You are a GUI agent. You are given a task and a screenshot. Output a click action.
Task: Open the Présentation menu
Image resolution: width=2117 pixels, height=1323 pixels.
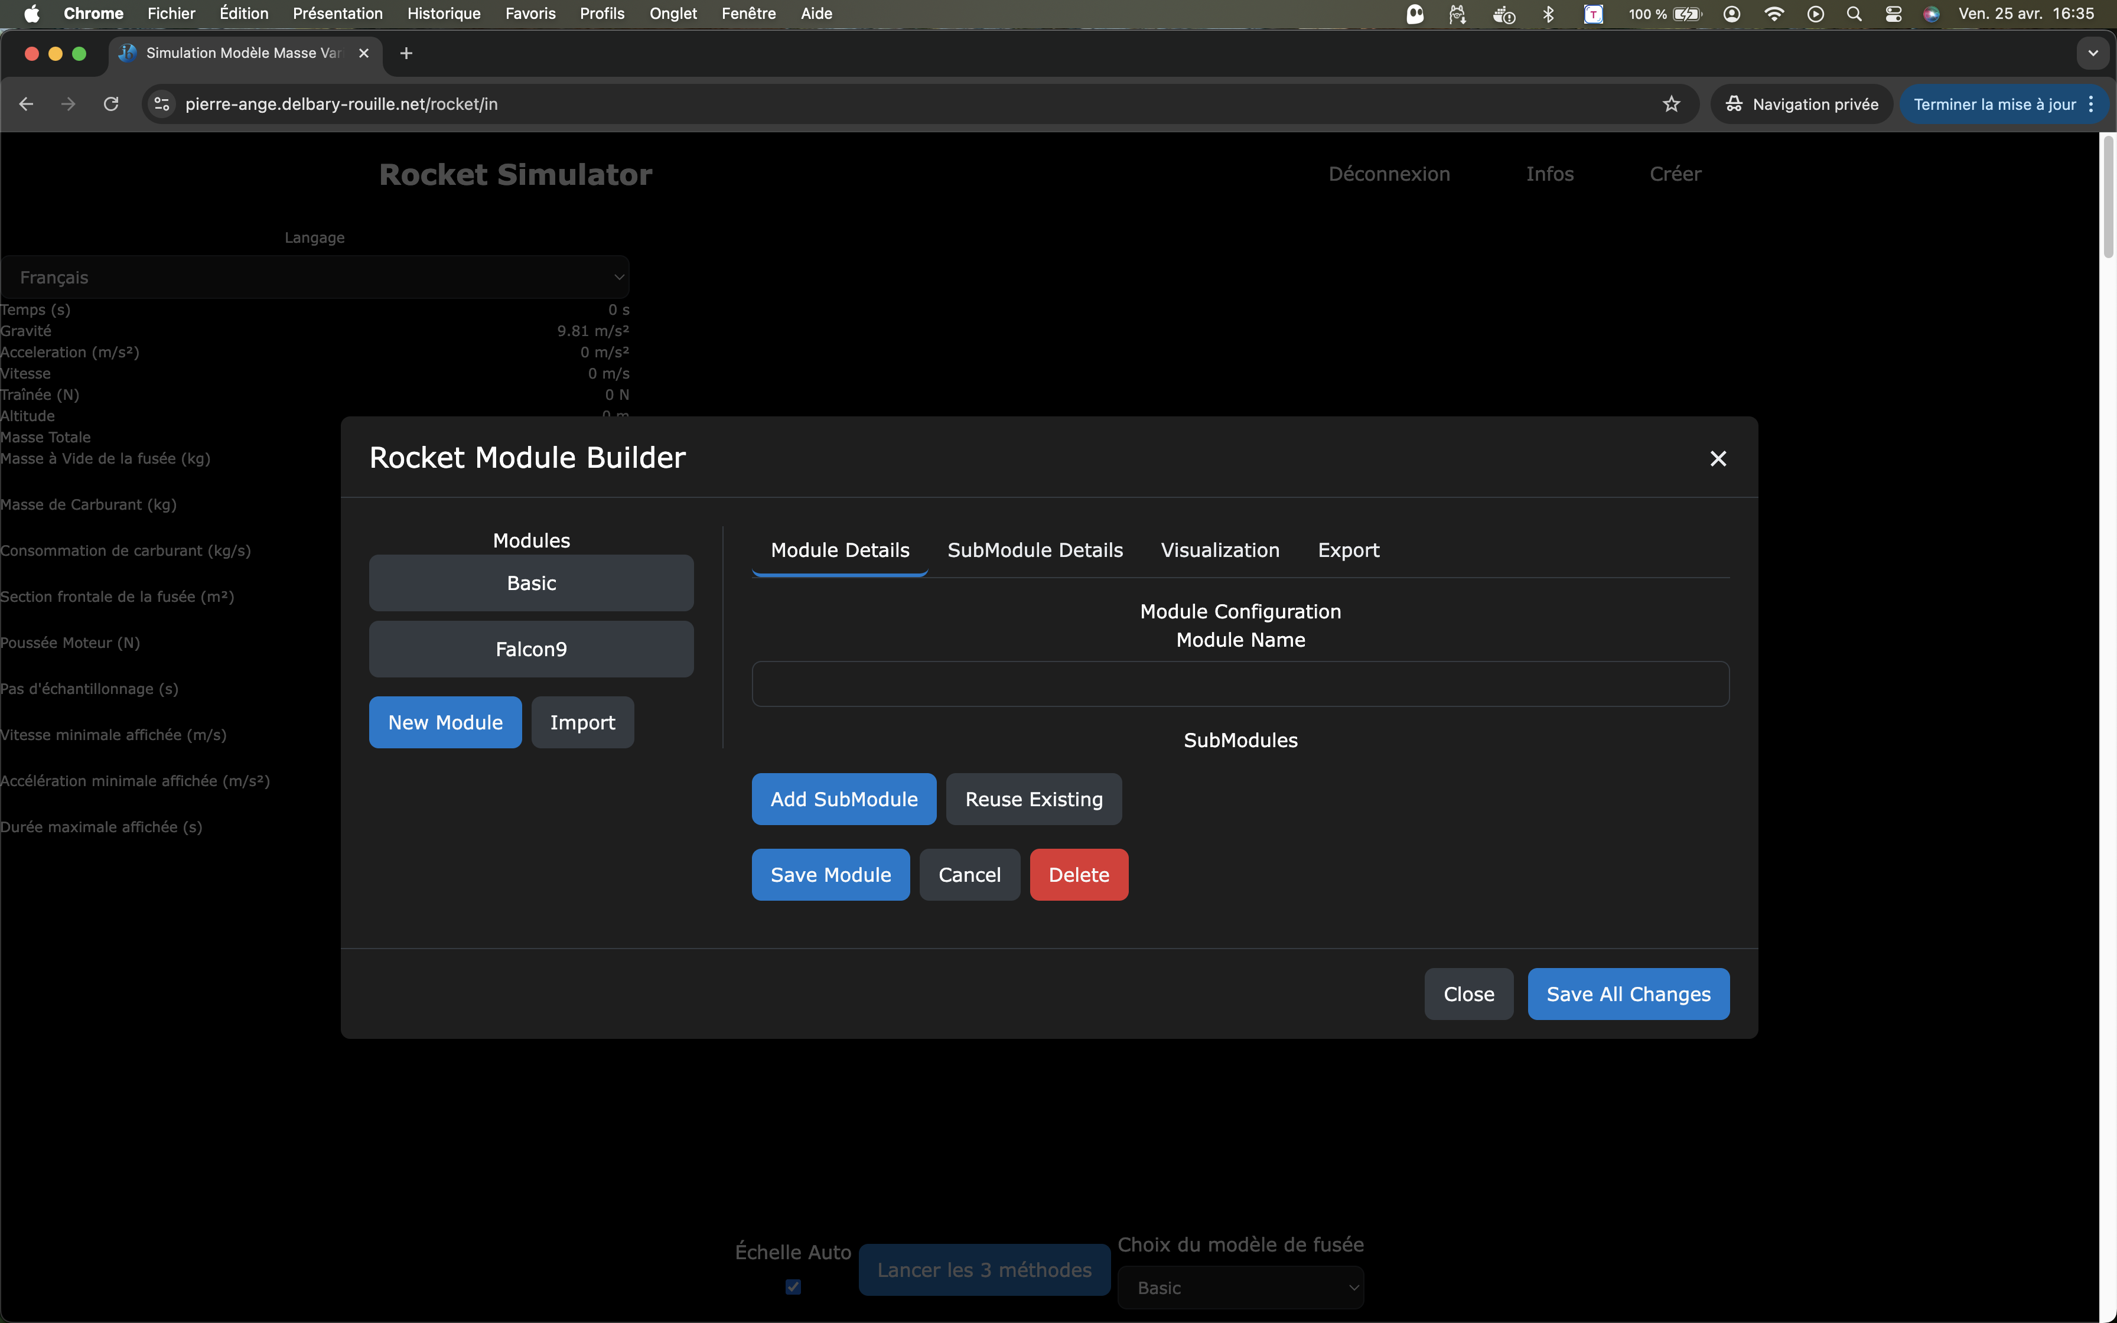coord(338,13)
